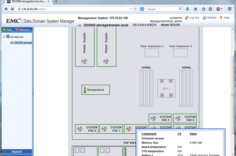This screenshot has height=156, width=236.
Task: Open a new browser tab
Action: pos(56,1)
